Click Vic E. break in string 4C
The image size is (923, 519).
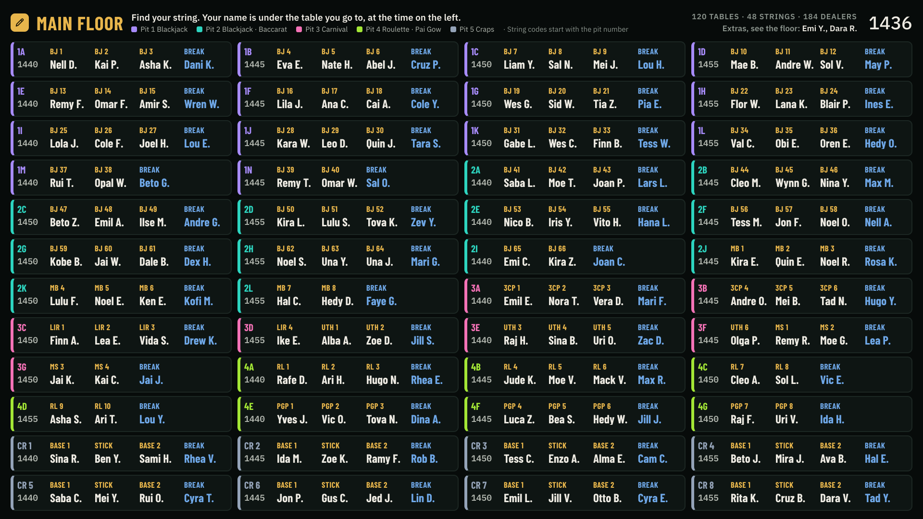click(832, 380)
